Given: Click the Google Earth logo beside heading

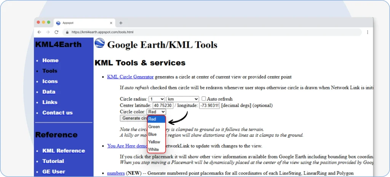Looking at the screenshot, I should [x=100, y=43].
